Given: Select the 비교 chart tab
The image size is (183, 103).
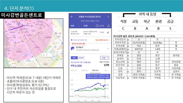Looking at the screenshot, I should (106, 70).
